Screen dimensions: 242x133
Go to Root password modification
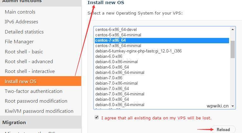point(36,101)
